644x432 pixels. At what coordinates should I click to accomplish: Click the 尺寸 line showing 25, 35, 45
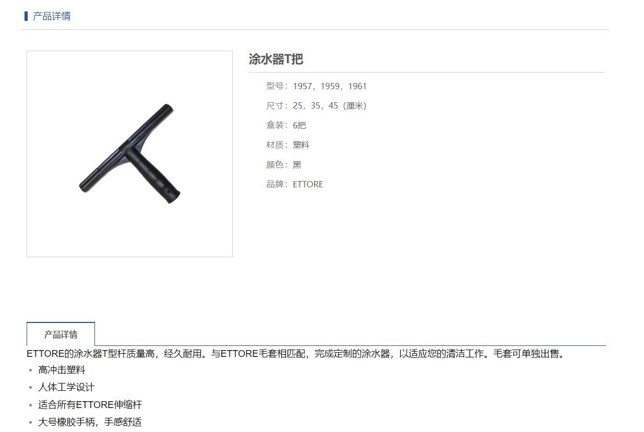pos(316,106)
